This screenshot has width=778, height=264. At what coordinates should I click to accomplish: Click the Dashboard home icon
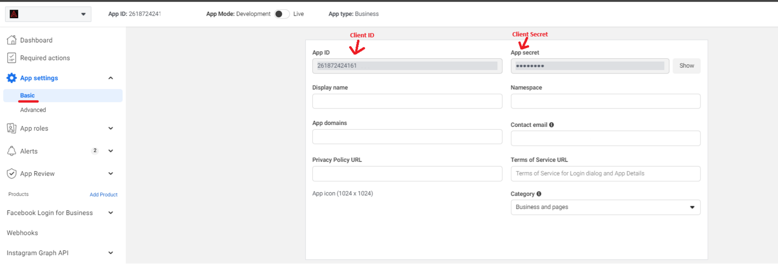tap(12, 40)
